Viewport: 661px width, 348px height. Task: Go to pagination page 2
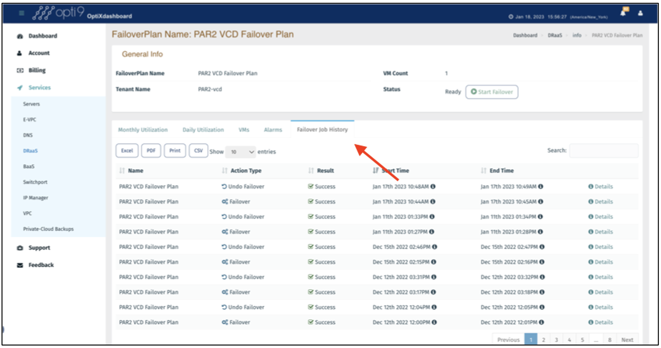(544, 340)
